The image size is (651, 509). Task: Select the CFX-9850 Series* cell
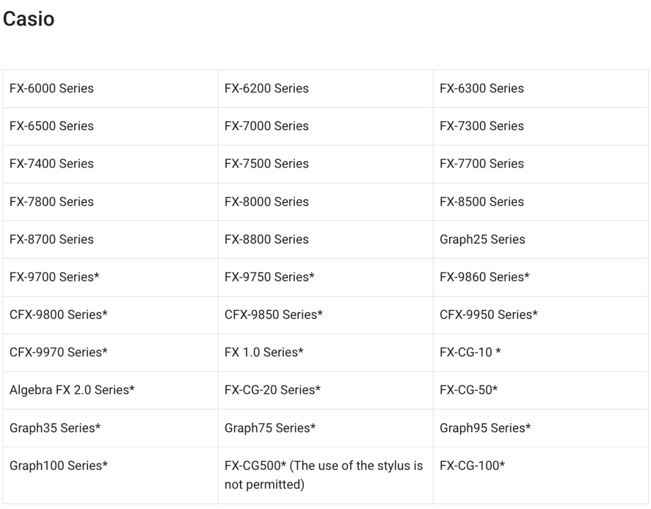274,315
